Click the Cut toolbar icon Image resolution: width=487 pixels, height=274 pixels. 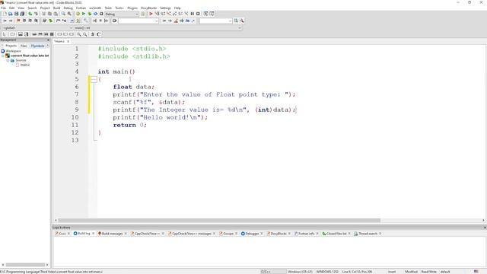[x=44, y=14]
